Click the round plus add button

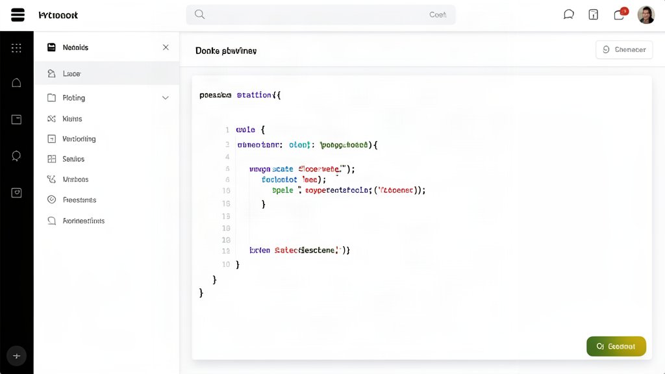(16, 356)
